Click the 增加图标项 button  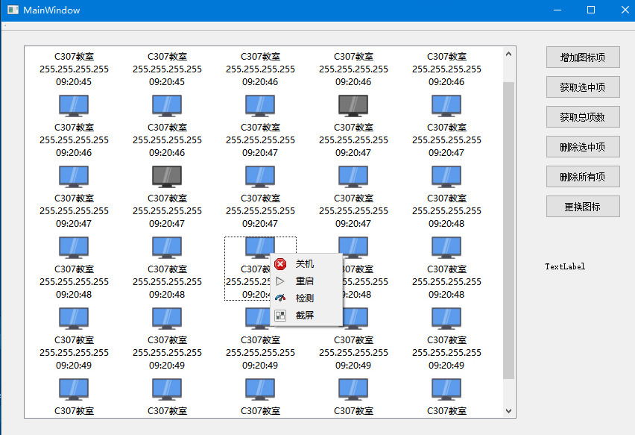point(583,57)
